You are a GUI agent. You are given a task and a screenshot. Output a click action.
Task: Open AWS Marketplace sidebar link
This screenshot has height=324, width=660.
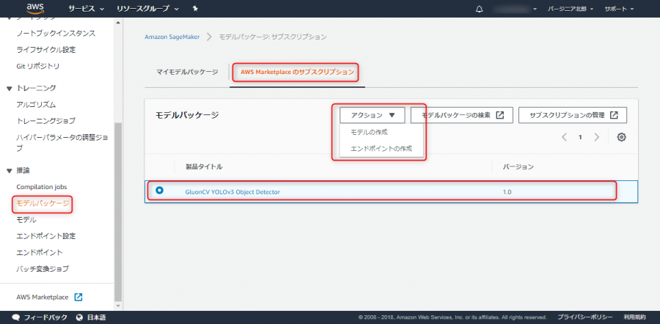[x=42, y=297]
